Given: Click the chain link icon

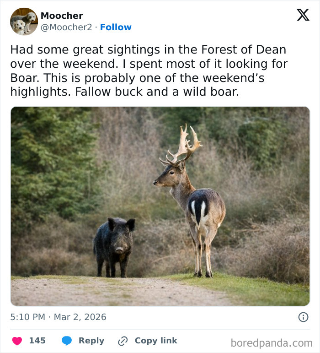Looking at the screenshot, I should coord(123,341).
